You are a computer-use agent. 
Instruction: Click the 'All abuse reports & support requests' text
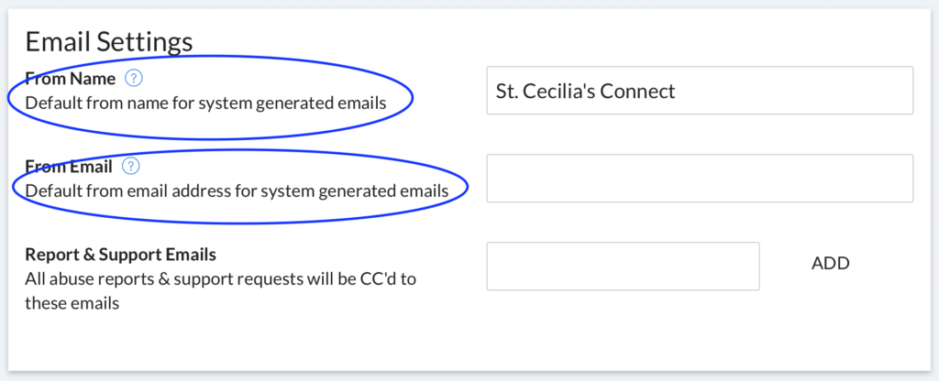click(220, 279)
